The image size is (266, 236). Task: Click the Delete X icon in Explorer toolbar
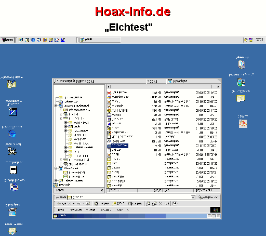161,204
